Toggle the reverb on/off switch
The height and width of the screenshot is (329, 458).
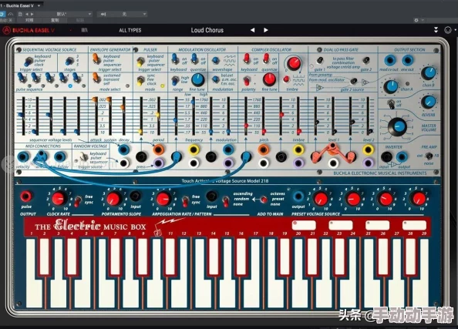391,104
